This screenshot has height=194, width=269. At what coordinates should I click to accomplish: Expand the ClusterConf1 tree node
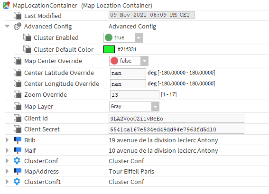coord(7,182)
